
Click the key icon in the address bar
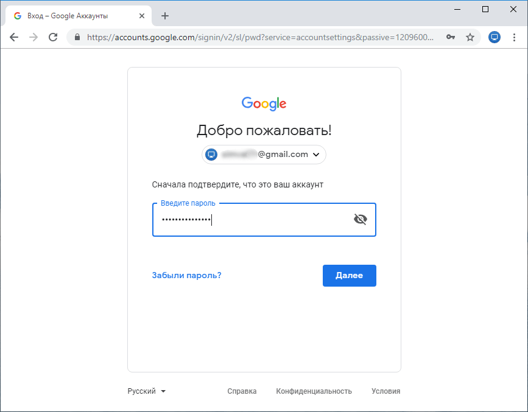pyautogui.click(x=450, y=37)
